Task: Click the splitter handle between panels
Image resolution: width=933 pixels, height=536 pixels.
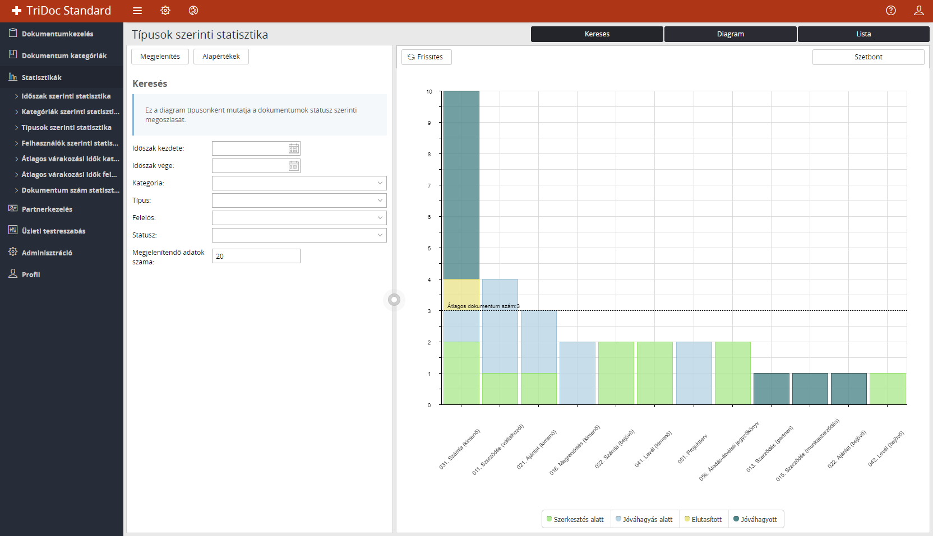Action: [394, 300]
